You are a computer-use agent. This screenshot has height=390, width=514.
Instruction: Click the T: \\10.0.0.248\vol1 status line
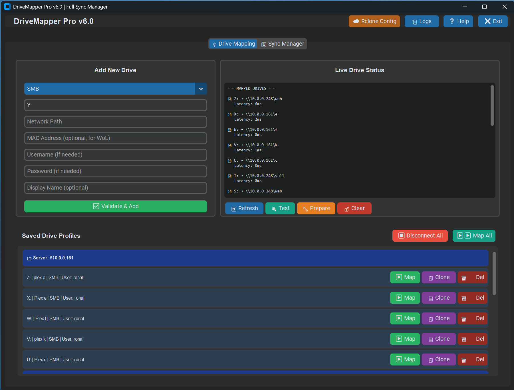(256, 176)
